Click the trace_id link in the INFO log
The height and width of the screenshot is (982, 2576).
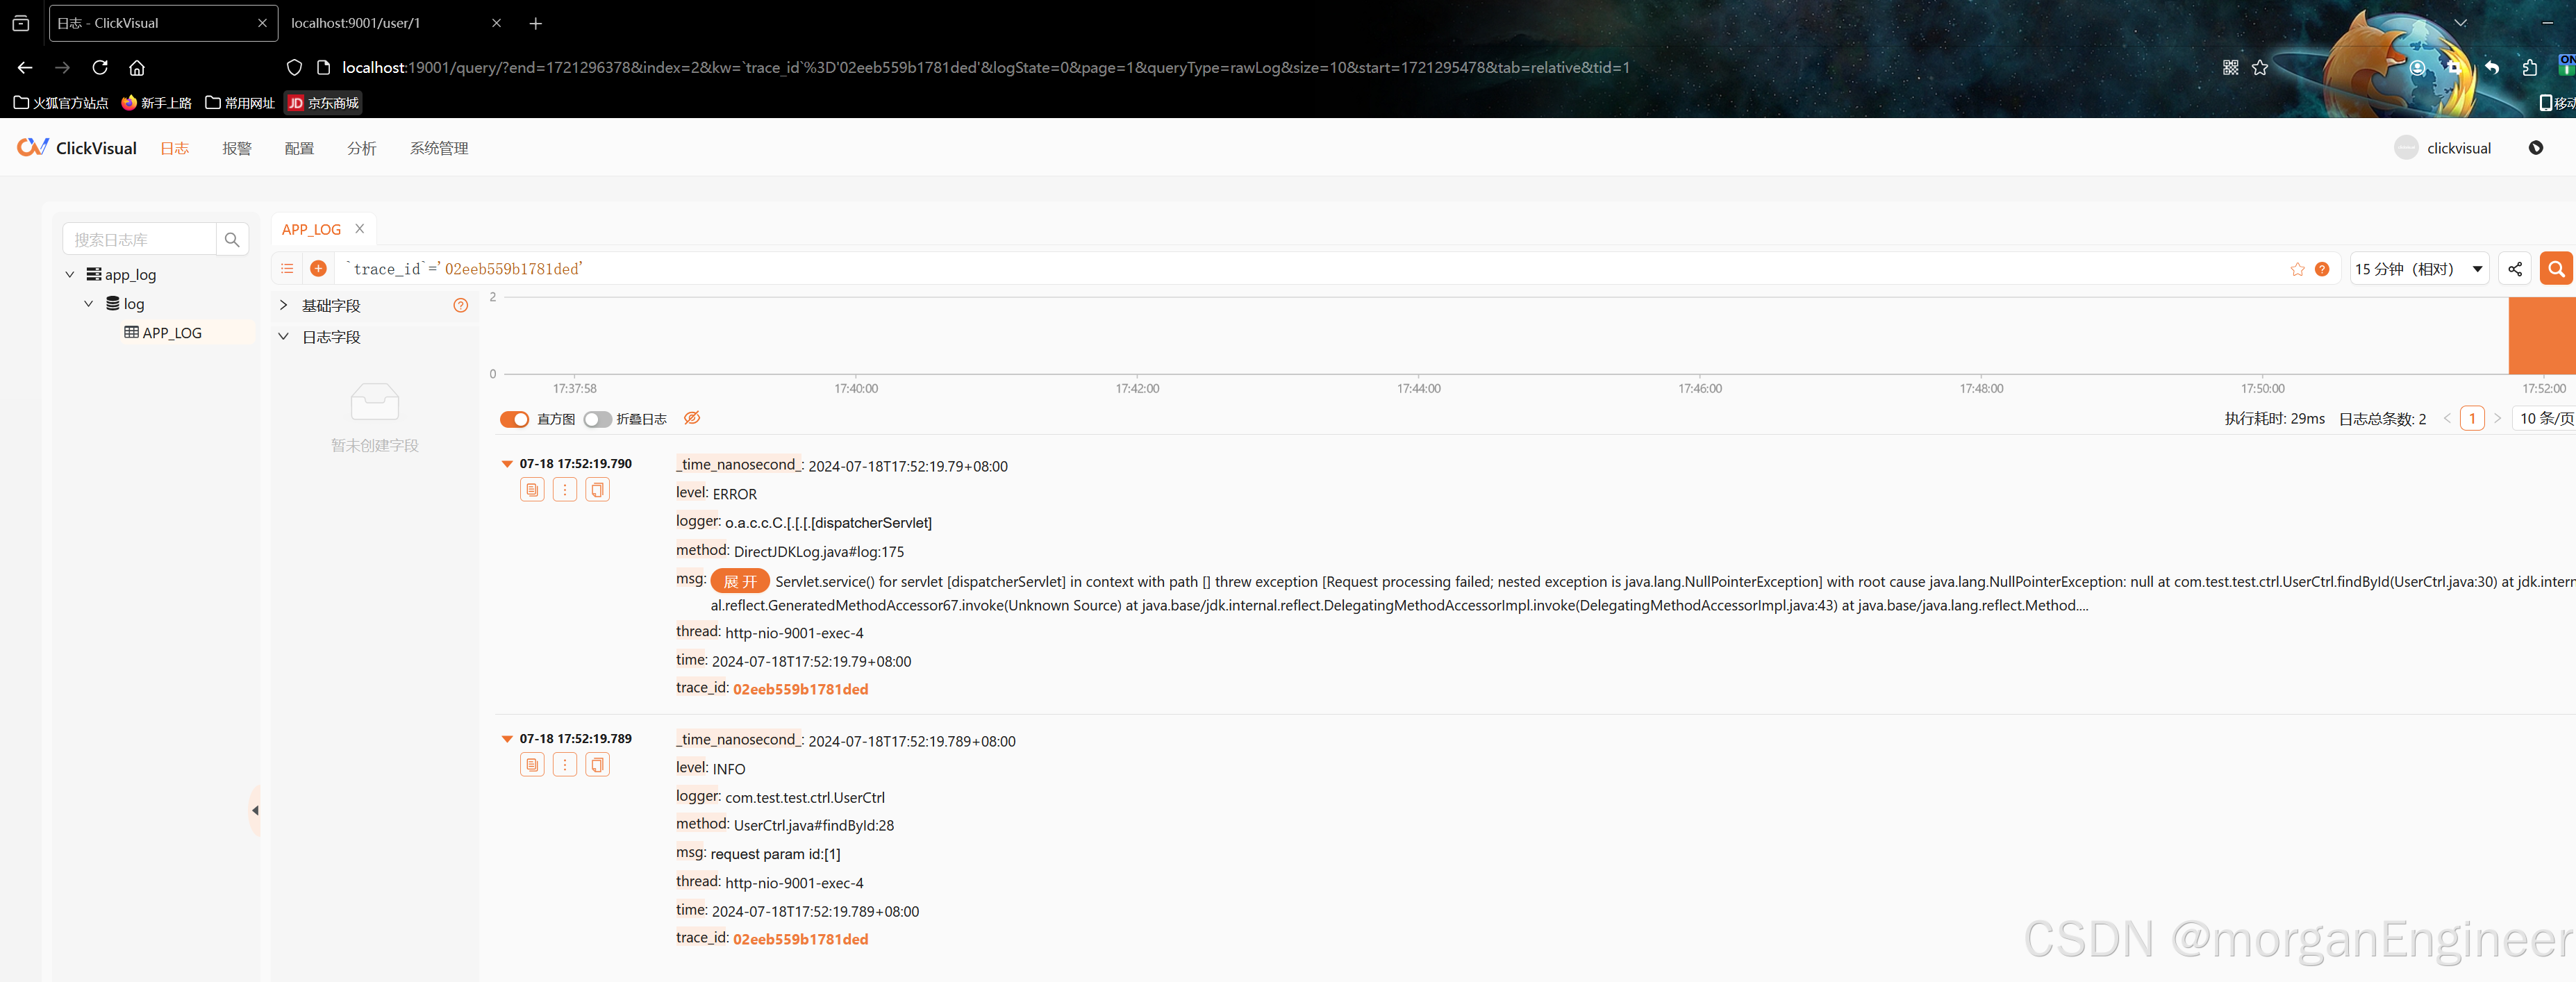tap(800, 939)
